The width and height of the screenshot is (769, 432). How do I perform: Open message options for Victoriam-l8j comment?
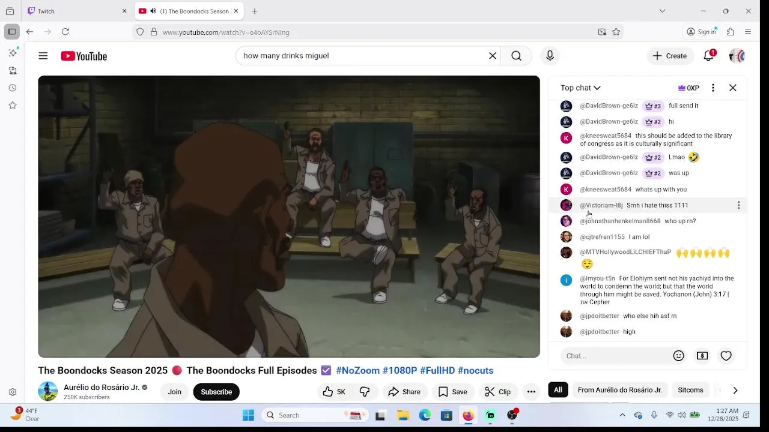pyautogui.click(x=738, y=205)
